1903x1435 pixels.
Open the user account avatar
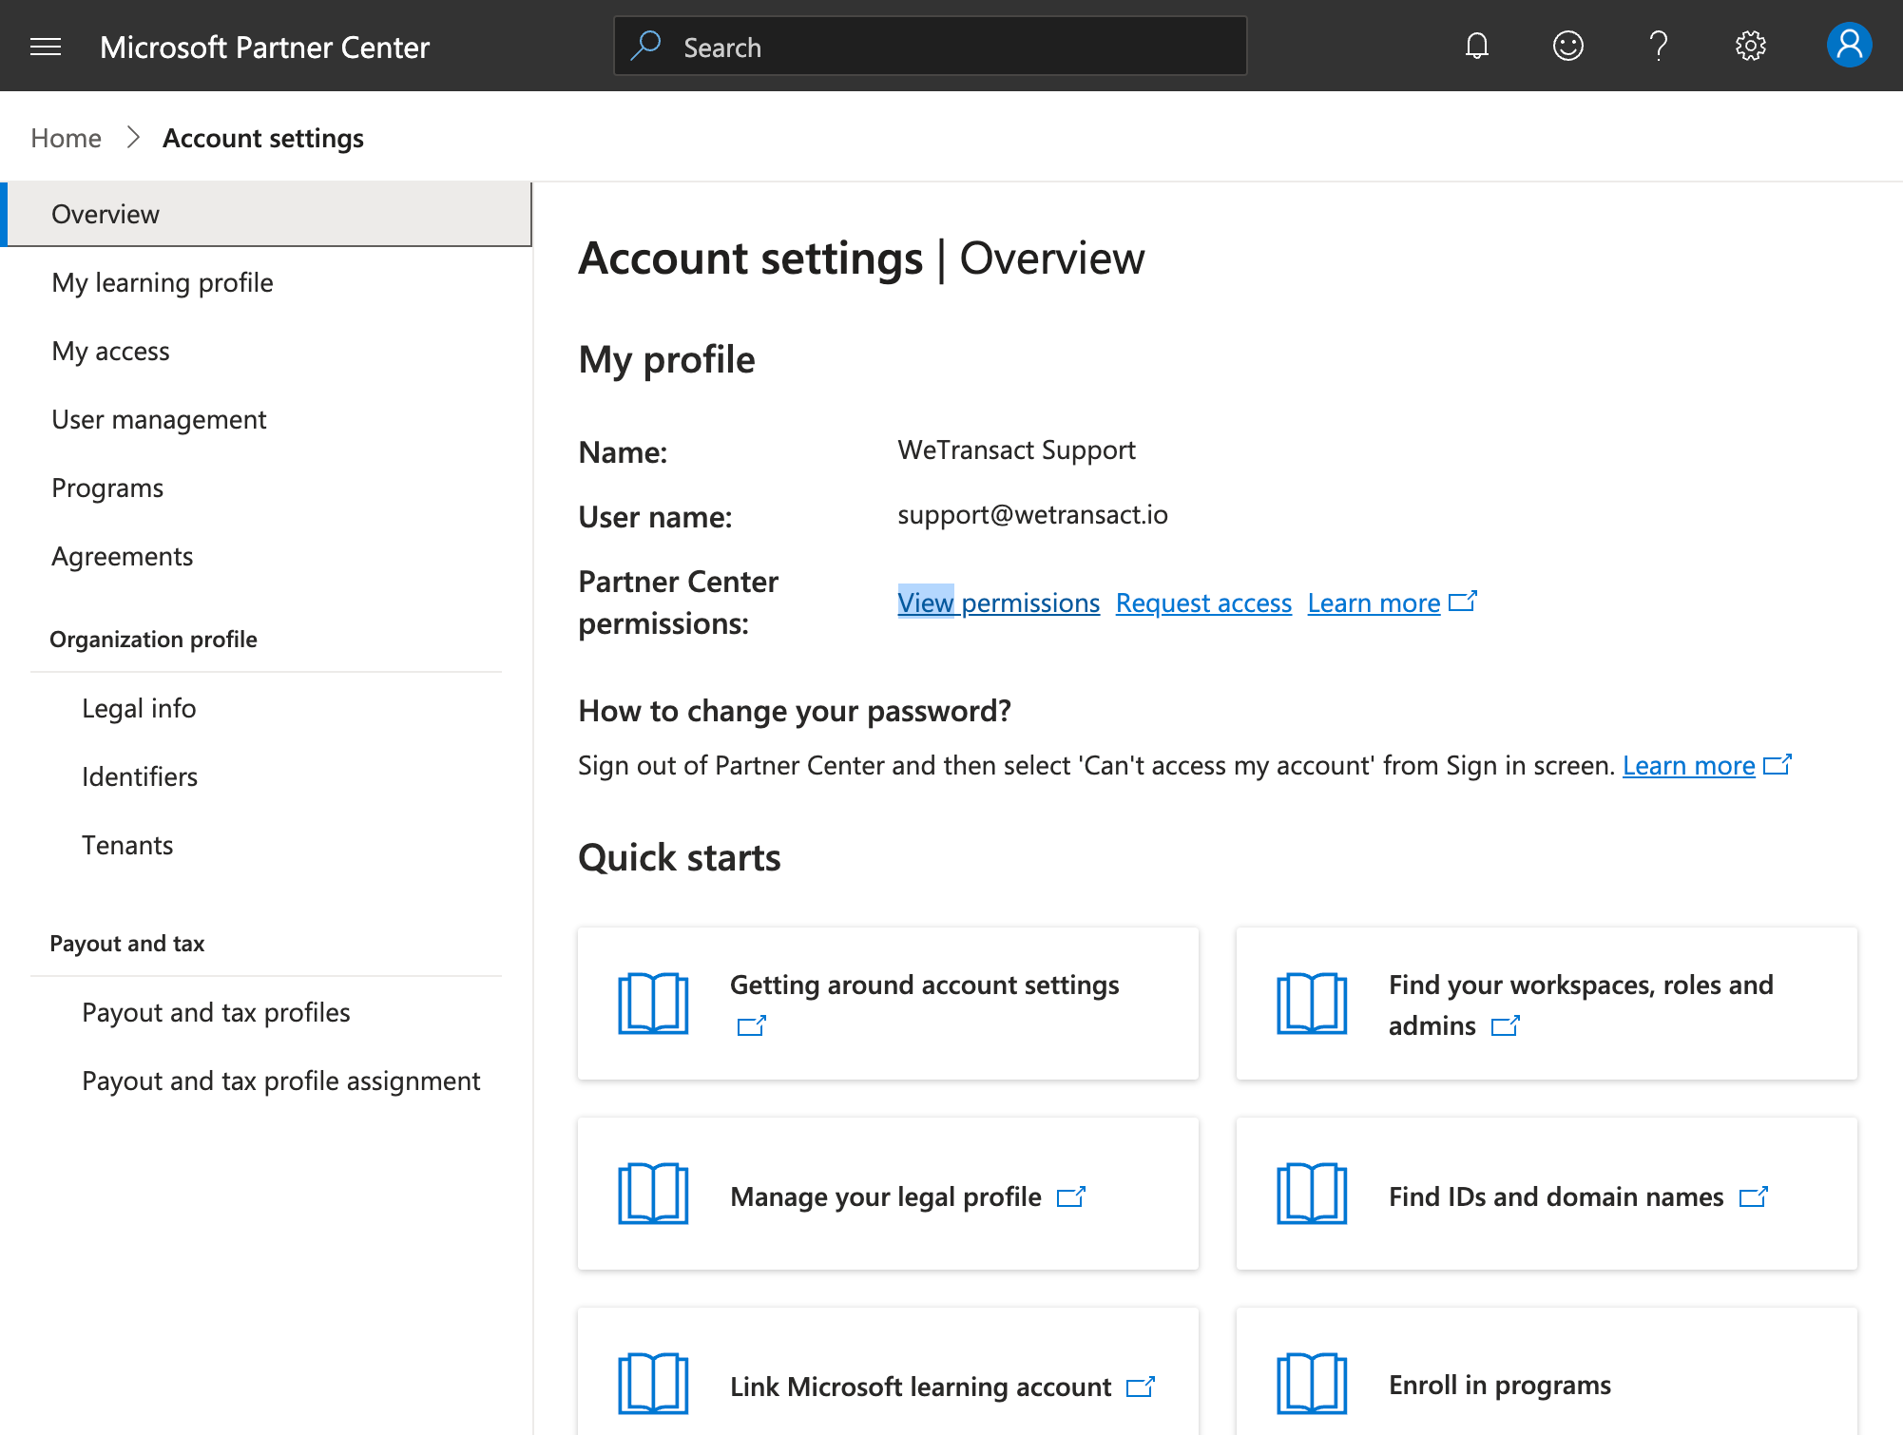click(1849, 46)
